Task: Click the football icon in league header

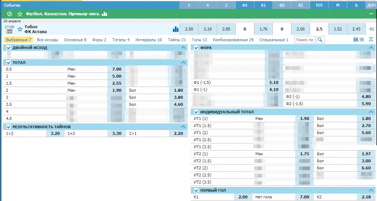Action: click(10, 14)
